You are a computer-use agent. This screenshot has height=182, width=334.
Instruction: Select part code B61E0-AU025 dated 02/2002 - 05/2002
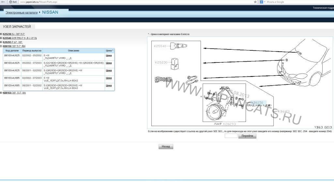click(12, 55)
